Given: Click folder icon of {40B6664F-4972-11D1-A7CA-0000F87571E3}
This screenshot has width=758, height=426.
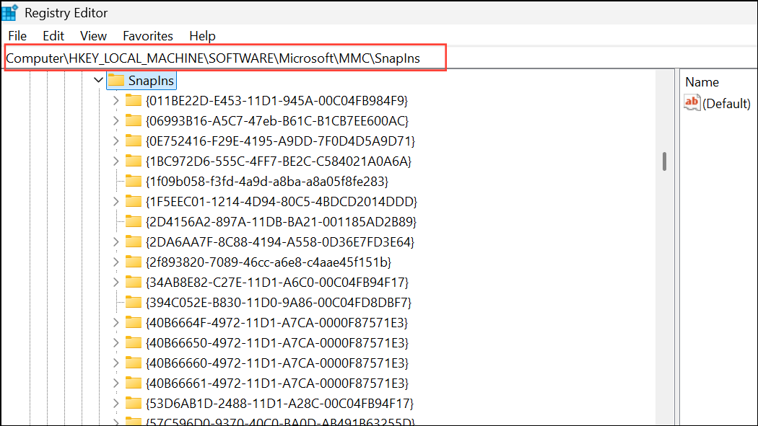Looking at the screenshot, I should [x=134, y=321].
